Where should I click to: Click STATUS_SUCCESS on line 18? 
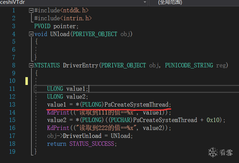(92, 144)
